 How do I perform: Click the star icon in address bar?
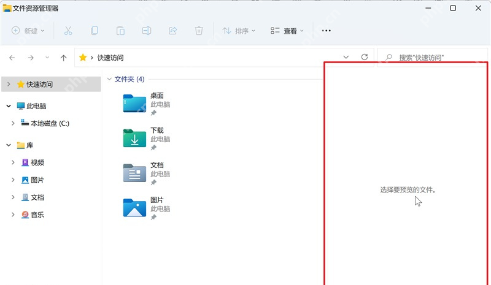pyautogui.click(x=83, y=57)
